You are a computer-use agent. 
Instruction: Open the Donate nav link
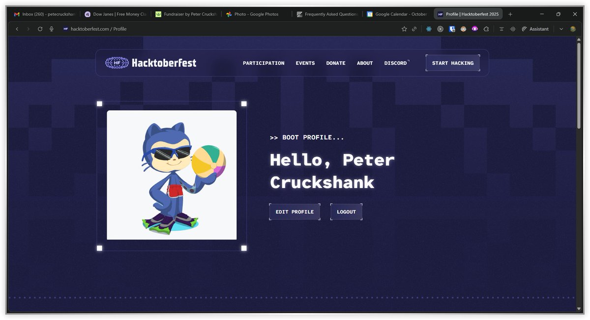(336, 63)
